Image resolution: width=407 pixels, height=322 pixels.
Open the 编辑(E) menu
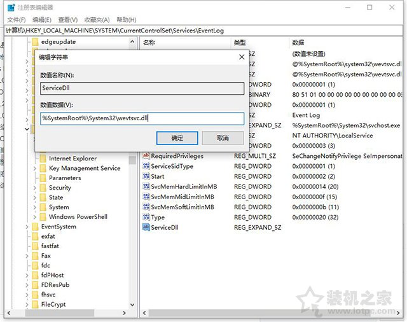point(42,20)
